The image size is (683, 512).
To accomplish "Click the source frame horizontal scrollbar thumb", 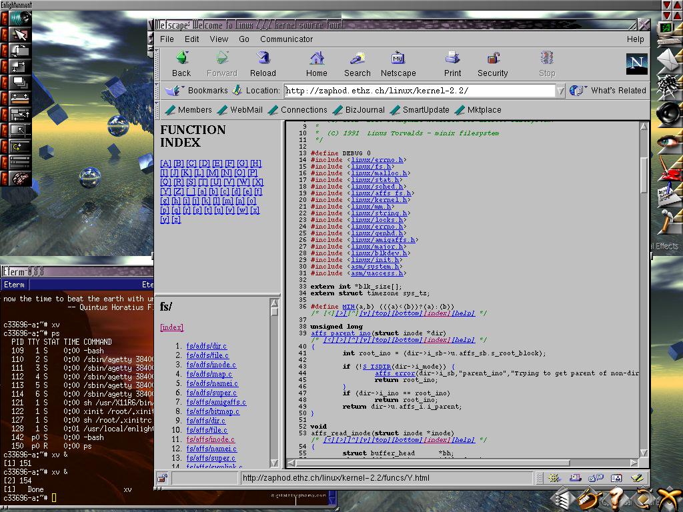I will pyautogui.click(x=432, y=463).
